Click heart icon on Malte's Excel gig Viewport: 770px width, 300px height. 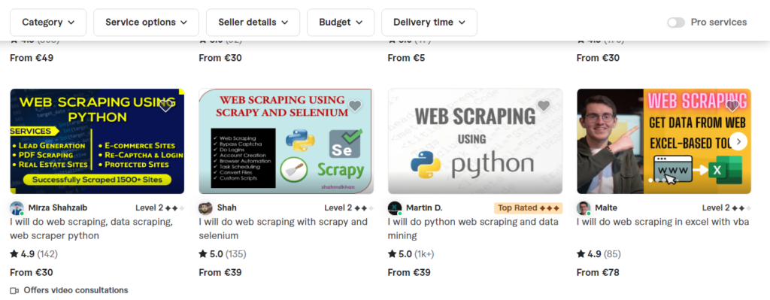pyautogui.click(x=732, y=106)
